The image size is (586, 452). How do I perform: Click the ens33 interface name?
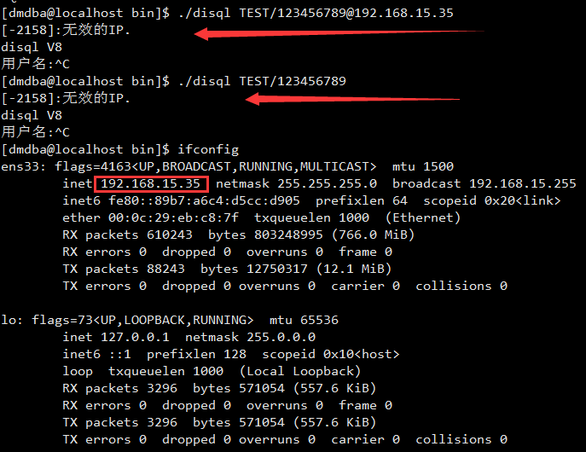click(x=20, y=166)
